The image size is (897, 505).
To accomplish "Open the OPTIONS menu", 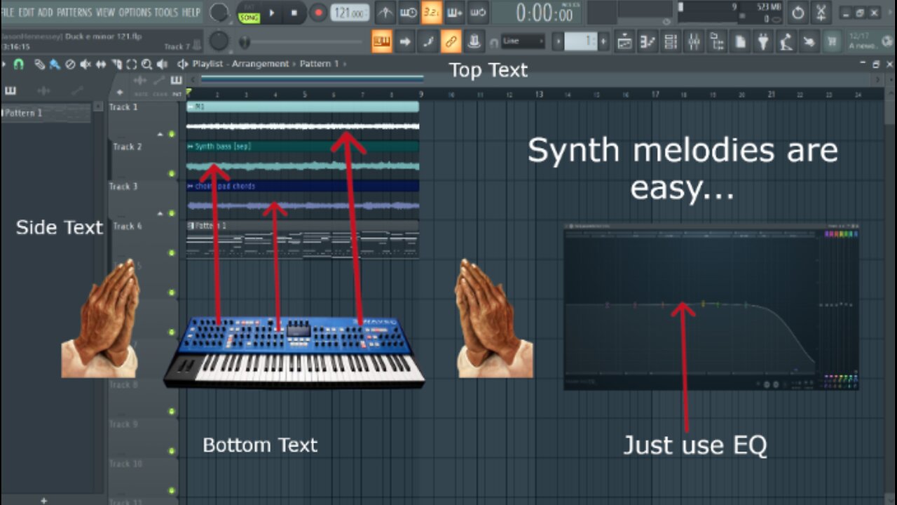I will pos(135,13).
